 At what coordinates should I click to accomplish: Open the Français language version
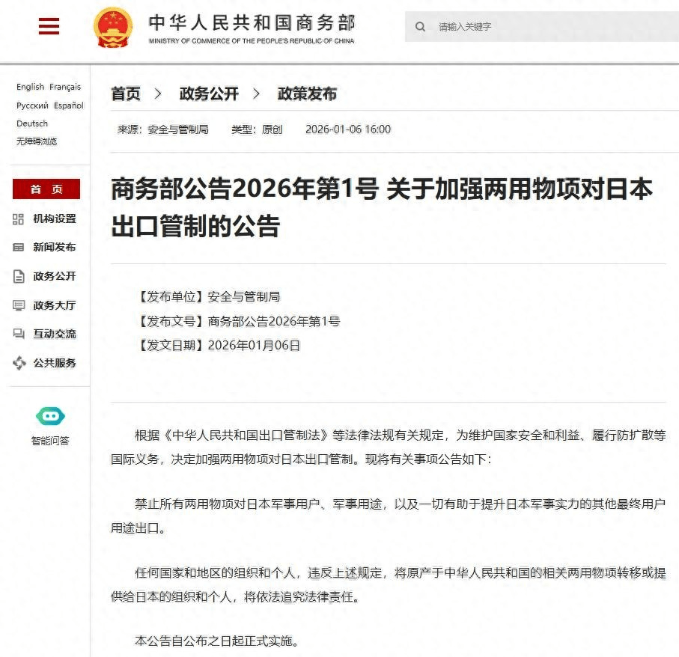pyautogui.click(x=67, y=87)
